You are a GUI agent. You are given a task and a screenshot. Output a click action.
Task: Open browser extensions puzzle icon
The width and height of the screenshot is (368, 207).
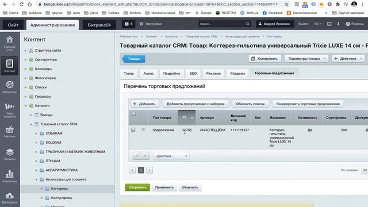pos(338,4)
